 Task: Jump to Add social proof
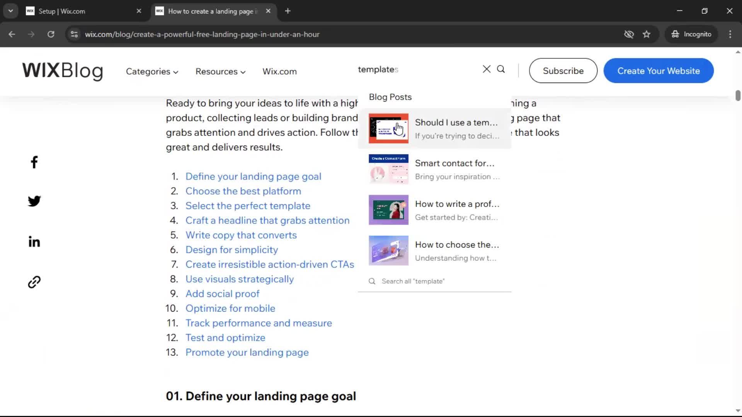[x=222, y=294]
